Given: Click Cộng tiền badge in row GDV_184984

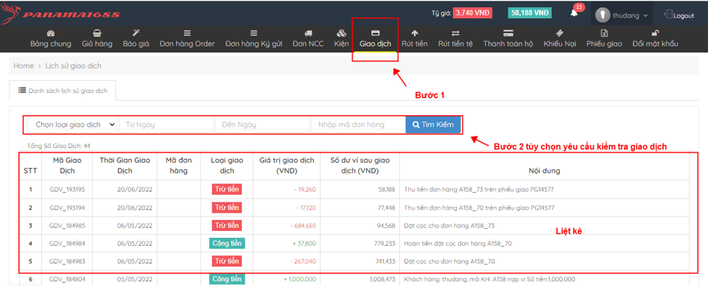Looking at the screenshot, I should point(227,244).
